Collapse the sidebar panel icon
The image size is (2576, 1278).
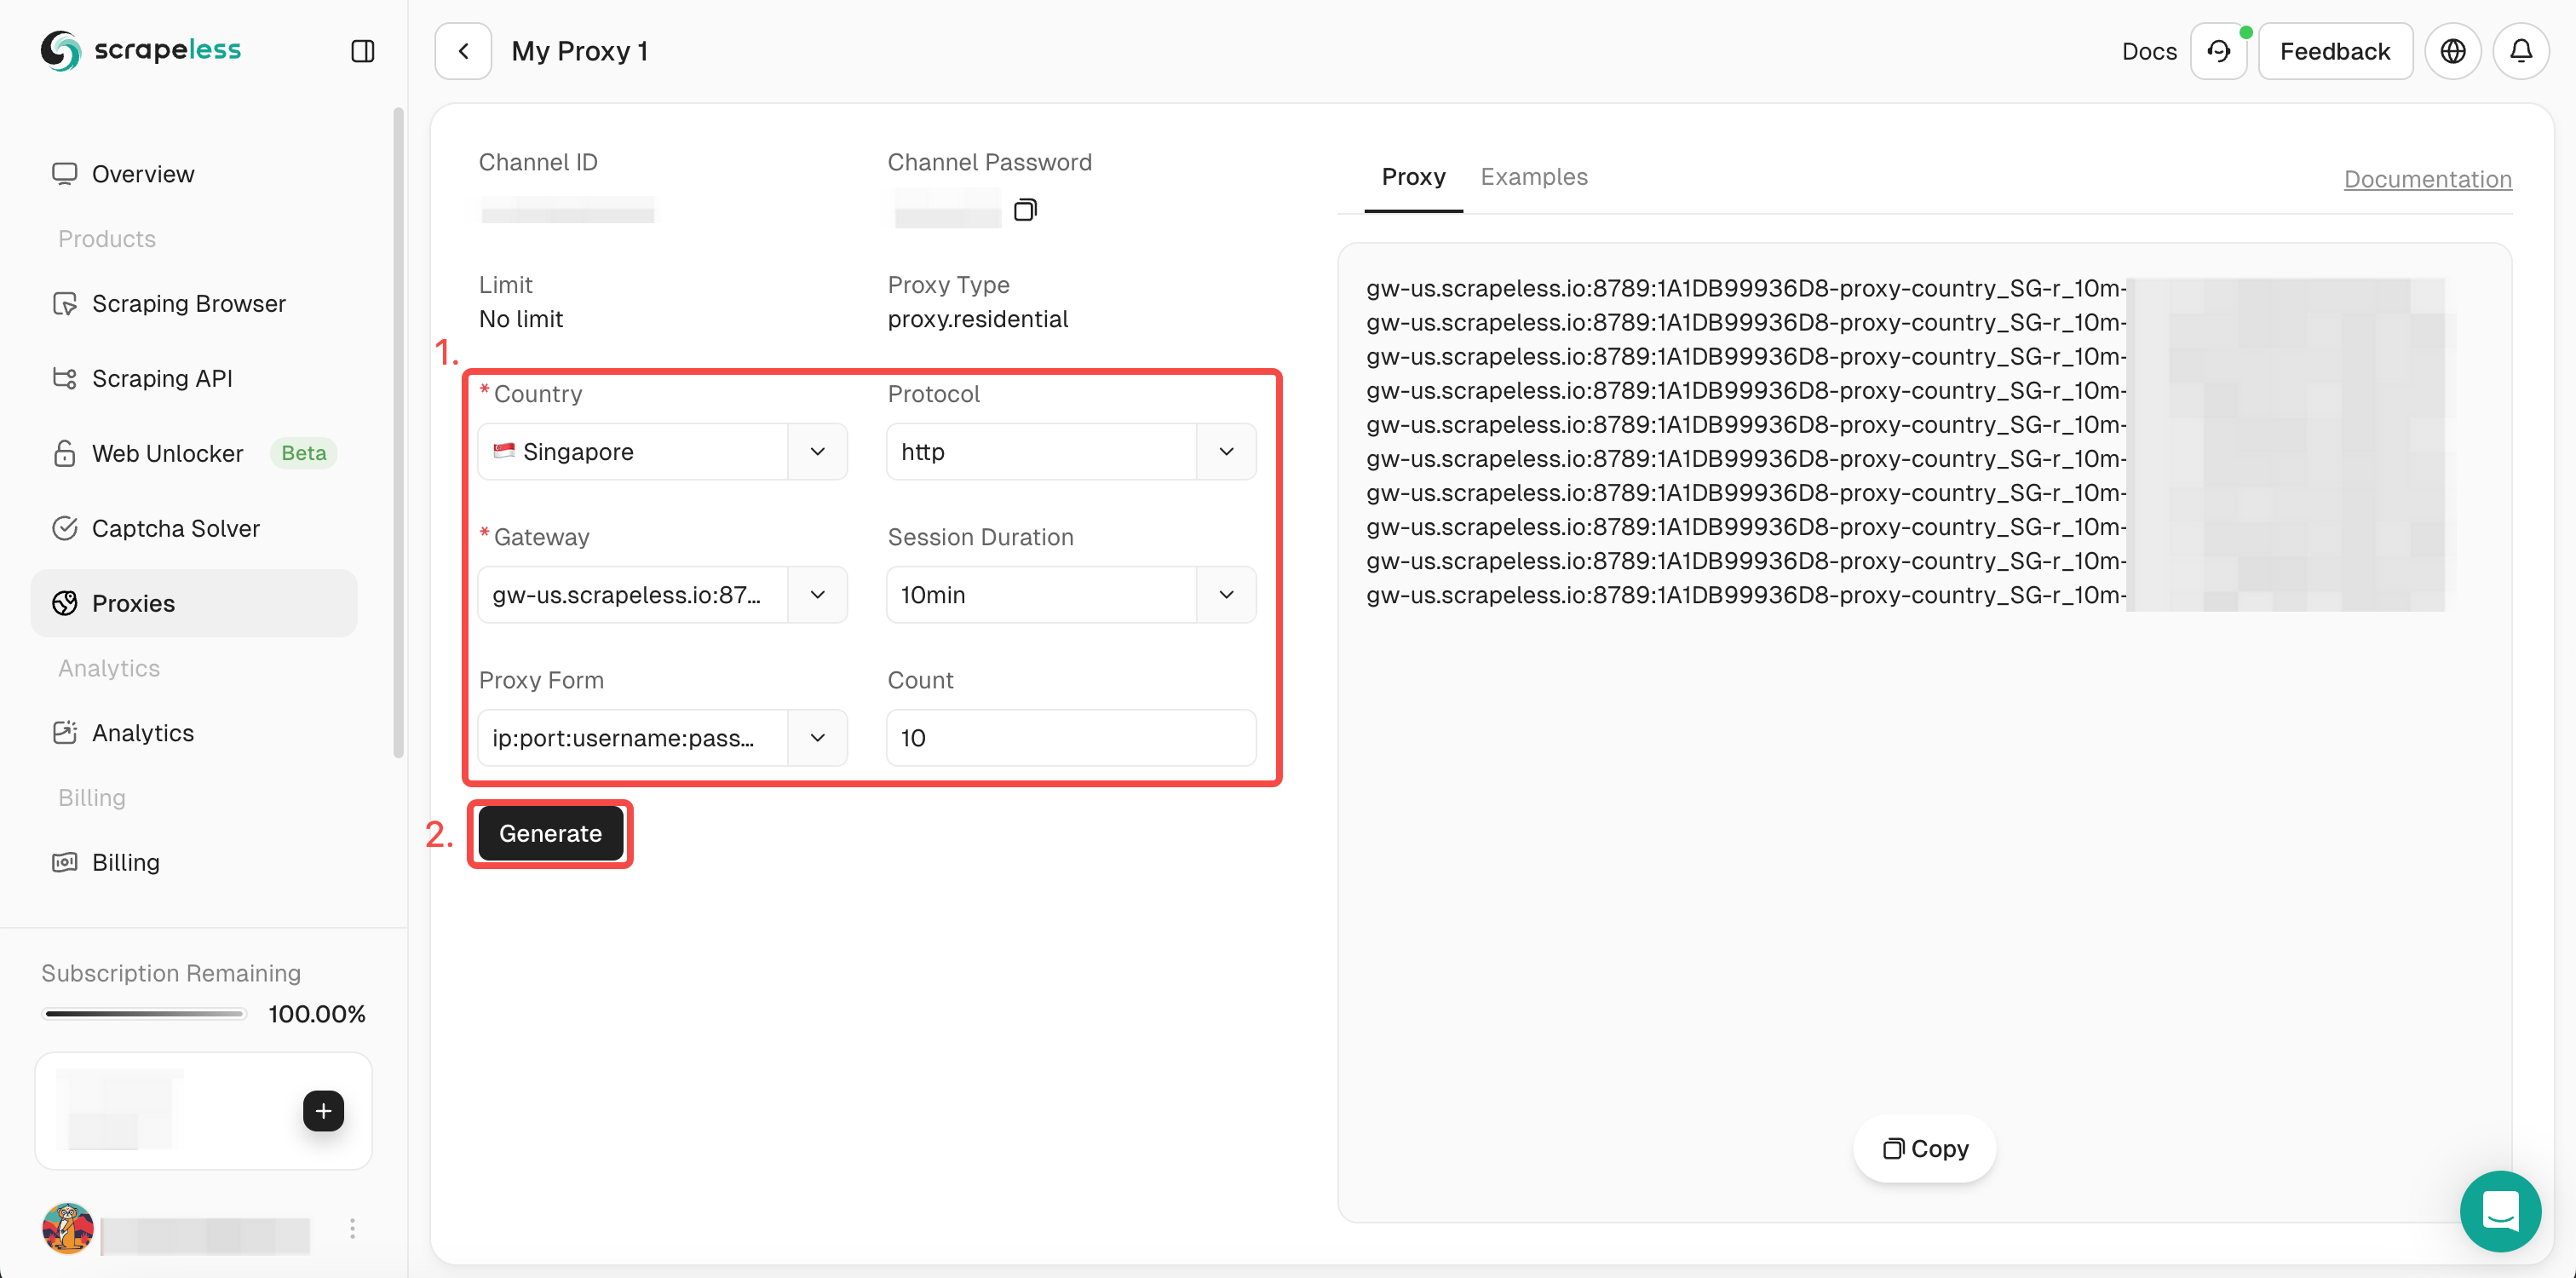363,51
